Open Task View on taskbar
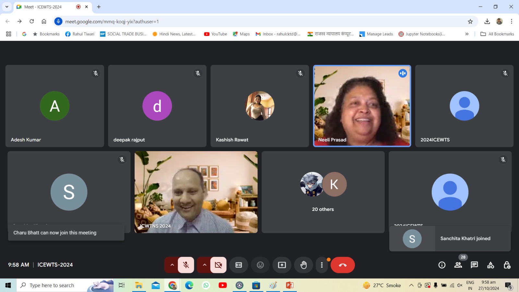This screenshot has height=292, width=519. pos(122,285)
